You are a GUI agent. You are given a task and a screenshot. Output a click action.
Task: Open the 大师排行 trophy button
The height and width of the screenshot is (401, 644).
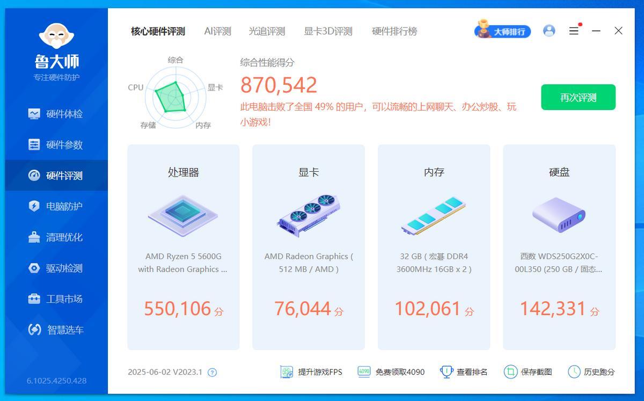point(502,31)
